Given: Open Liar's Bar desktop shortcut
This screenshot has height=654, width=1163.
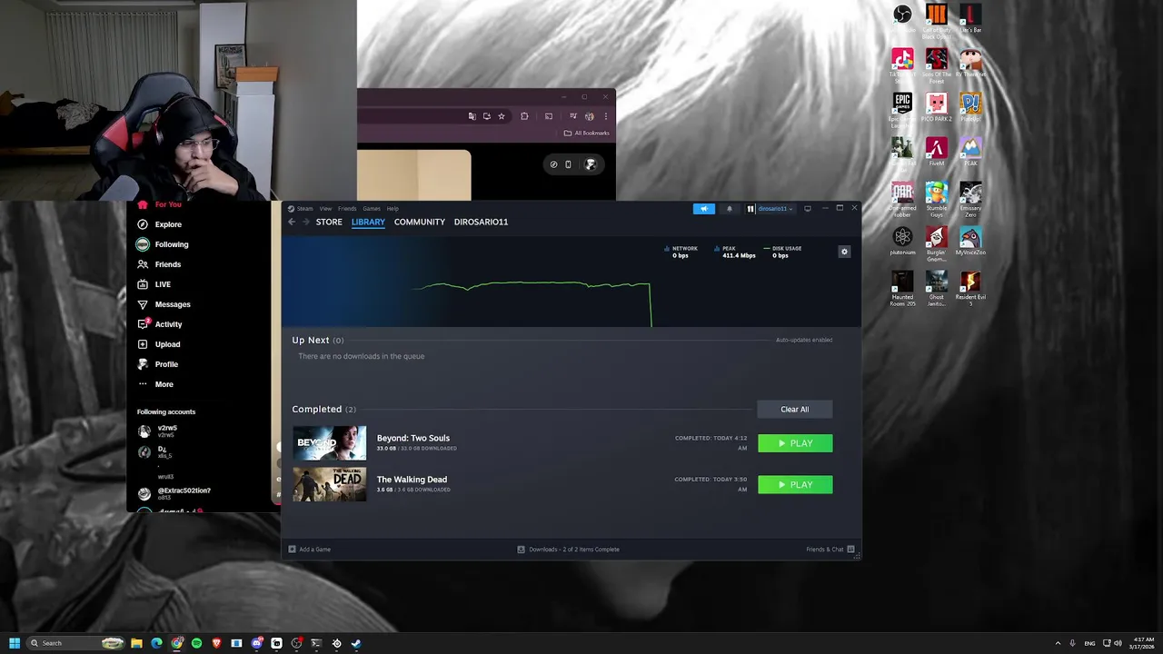Looking at the screenshot, I should pos(970,18).
